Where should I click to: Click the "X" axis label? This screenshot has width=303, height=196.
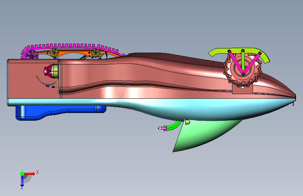37,172
